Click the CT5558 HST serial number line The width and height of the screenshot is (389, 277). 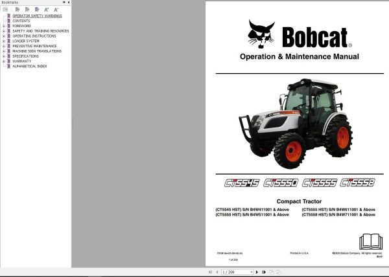(338, 215)
